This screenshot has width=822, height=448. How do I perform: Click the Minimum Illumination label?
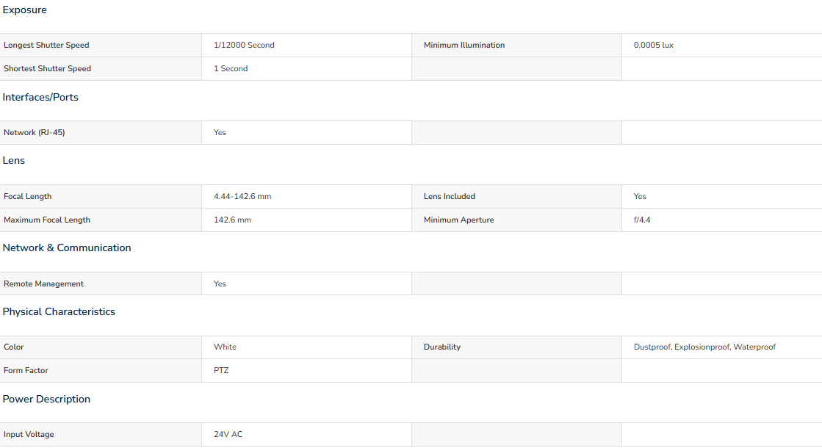(464, 45)
